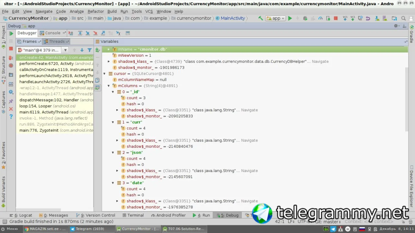Open the app run configuration dropdown

(276, 18)
